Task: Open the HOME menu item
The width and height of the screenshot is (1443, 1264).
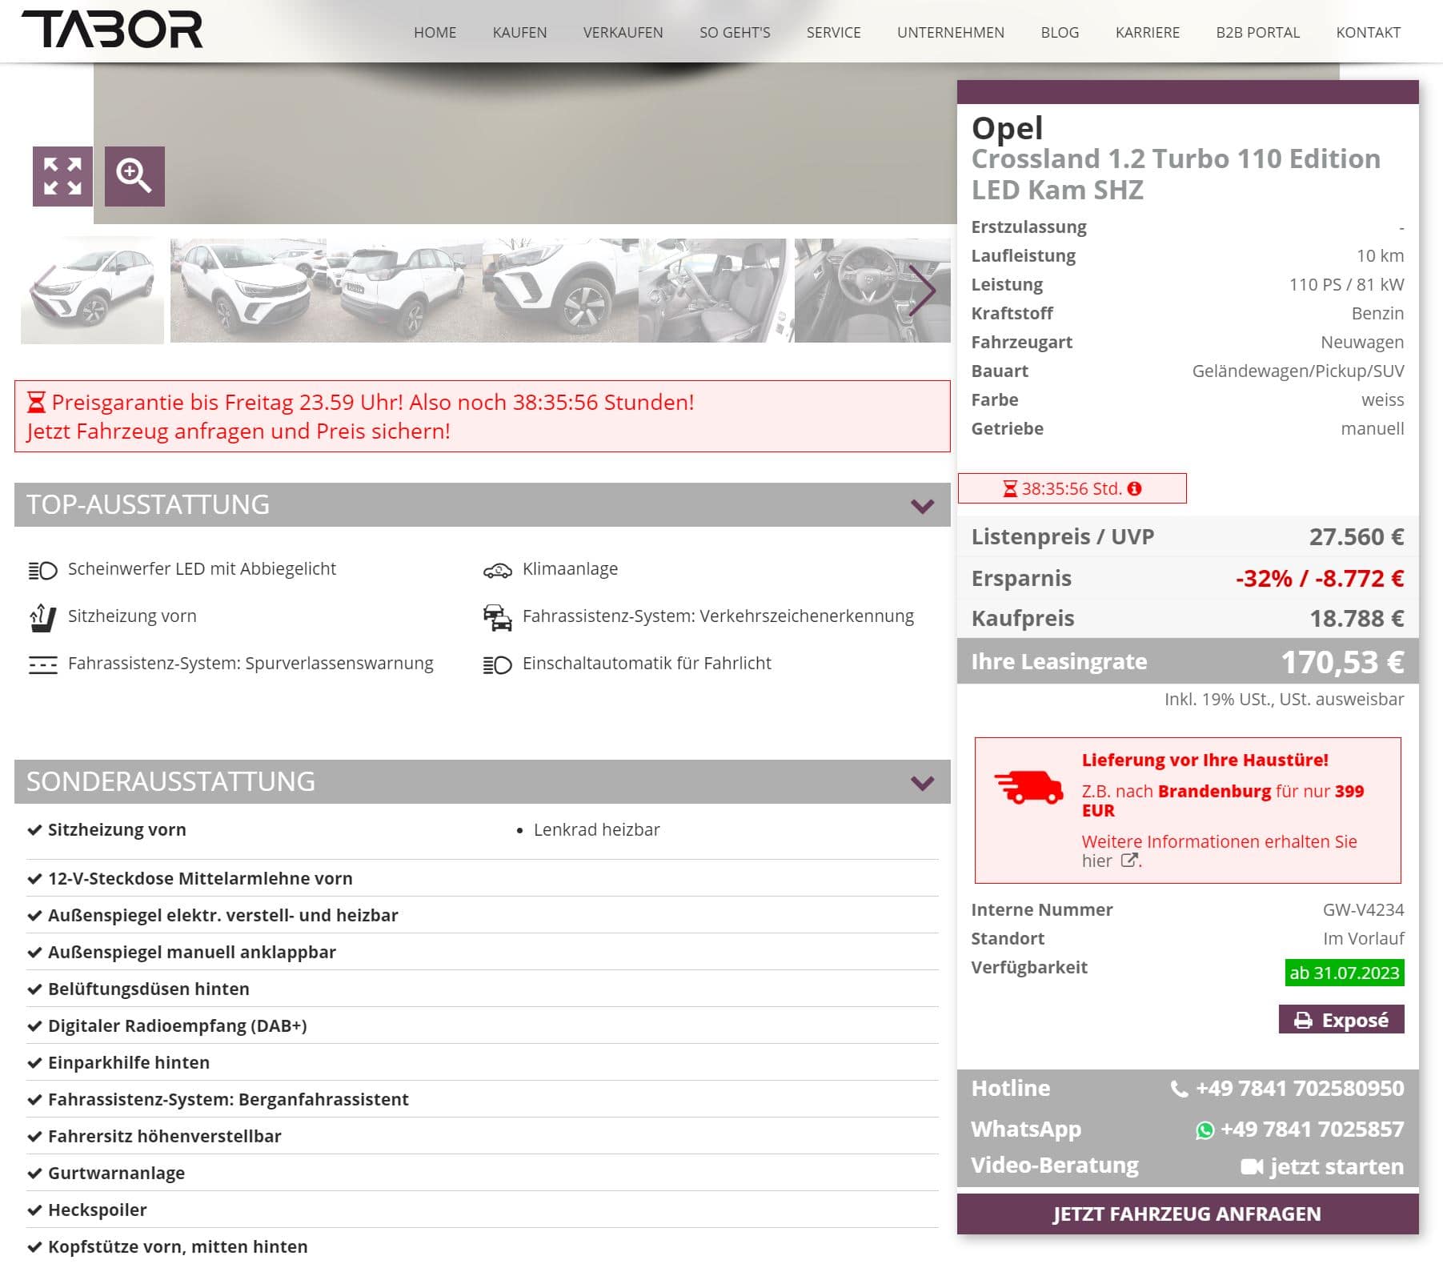Action: coord(435,33)
